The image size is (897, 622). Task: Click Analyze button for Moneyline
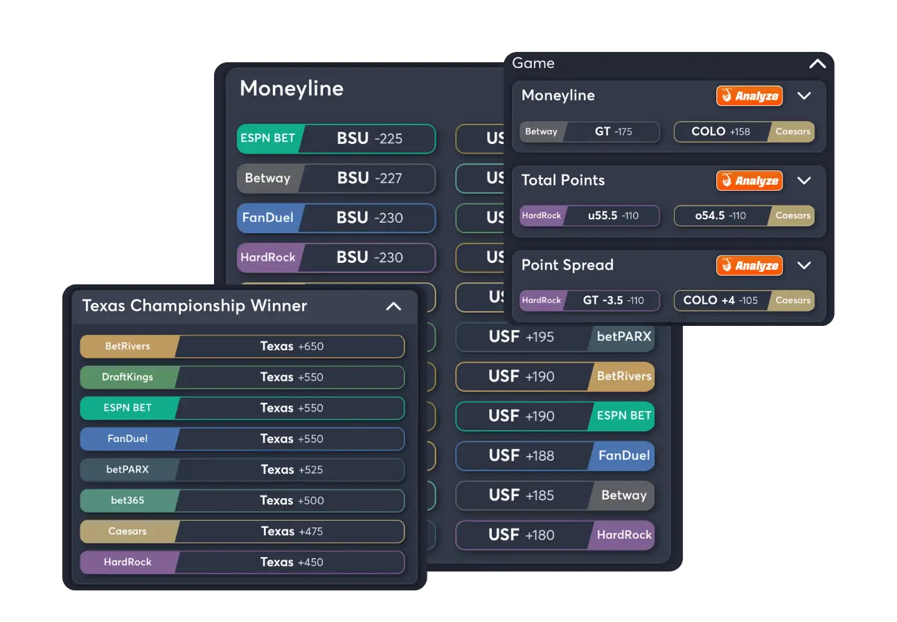(749, 96)
